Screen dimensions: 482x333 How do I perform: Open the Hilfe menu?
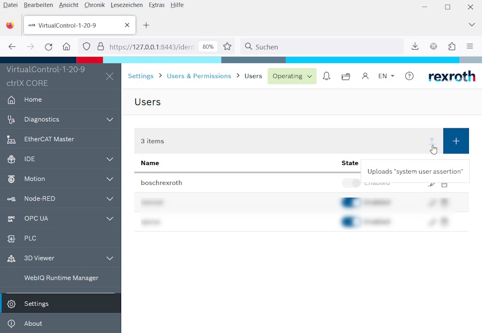click(177, 5)
